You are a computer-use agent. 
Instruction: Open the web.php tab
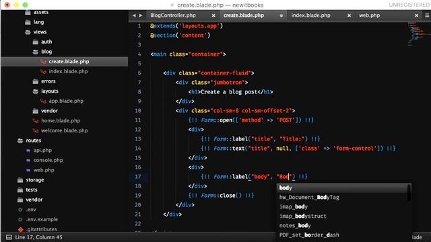pyautogui.click(x=370, y=15)
